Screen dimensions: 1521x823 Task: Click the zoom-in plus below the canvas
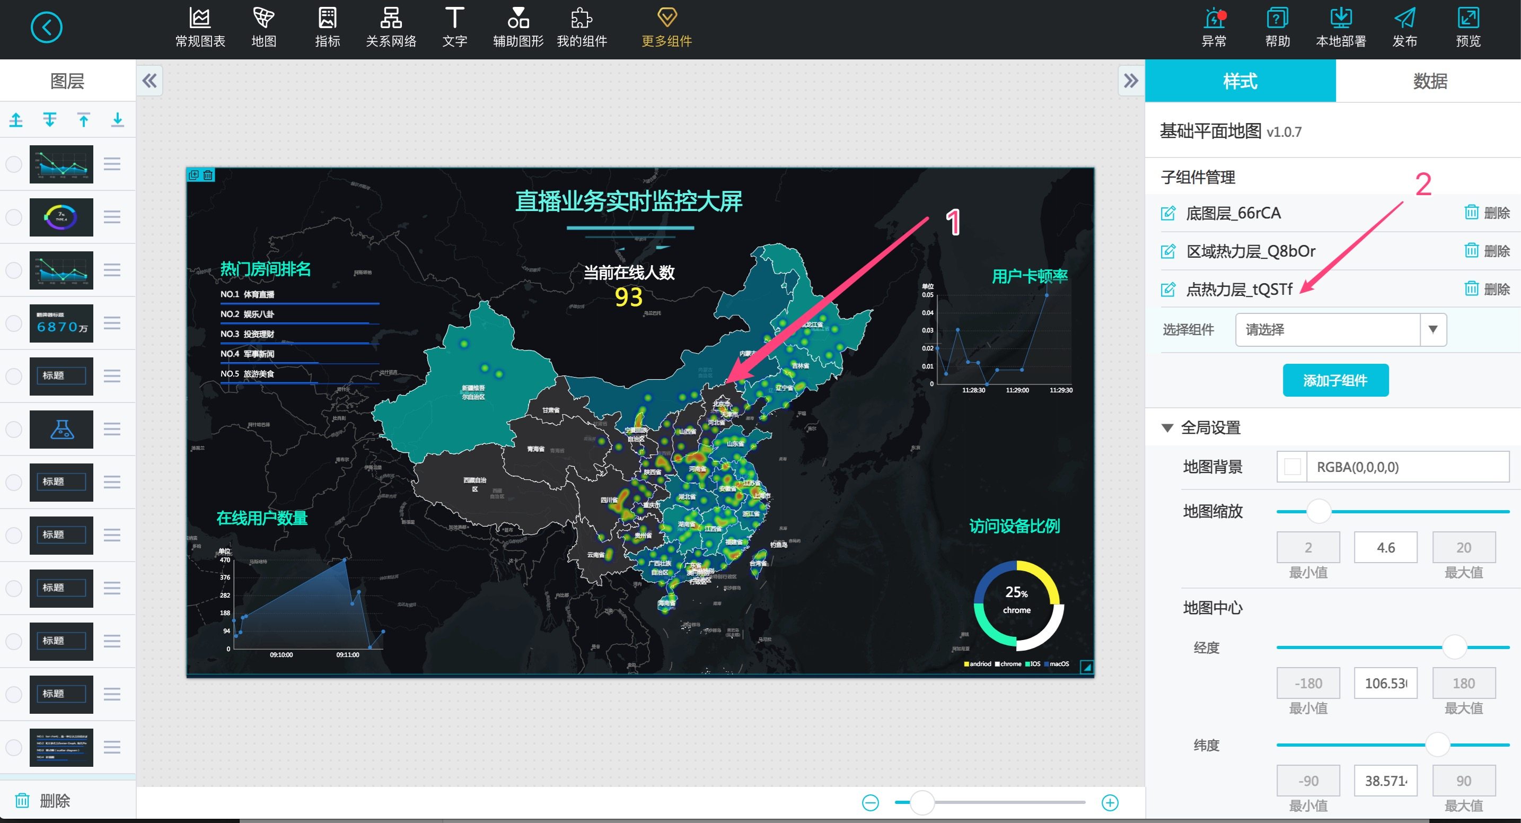(x=1110, y=802)
